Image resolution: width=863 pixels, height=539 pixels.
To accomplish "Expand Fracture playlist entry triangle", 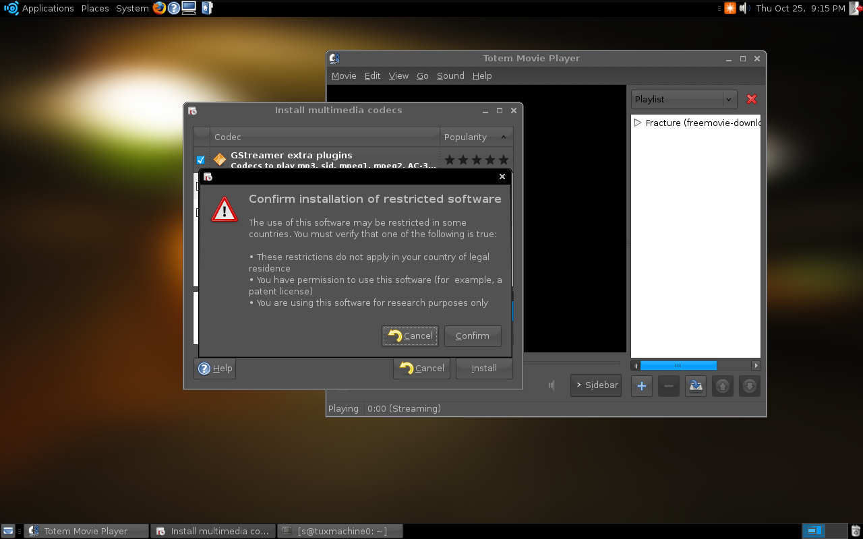I will [638, 123].
